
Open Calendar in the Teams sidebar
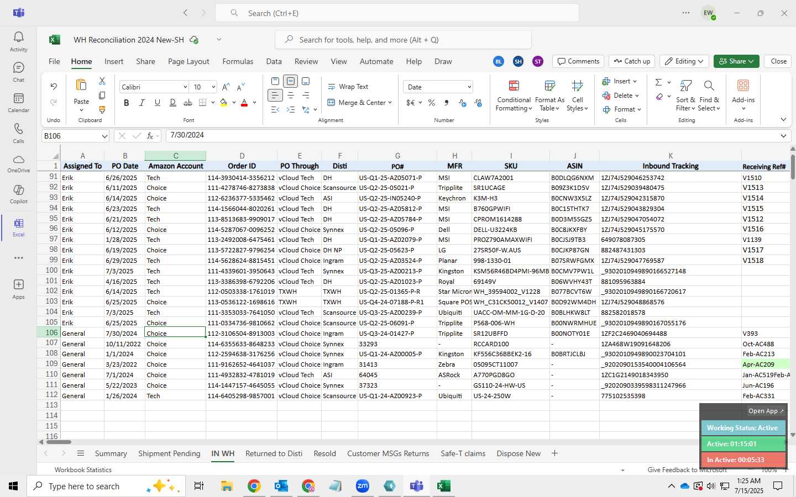[x=18, y=102]
